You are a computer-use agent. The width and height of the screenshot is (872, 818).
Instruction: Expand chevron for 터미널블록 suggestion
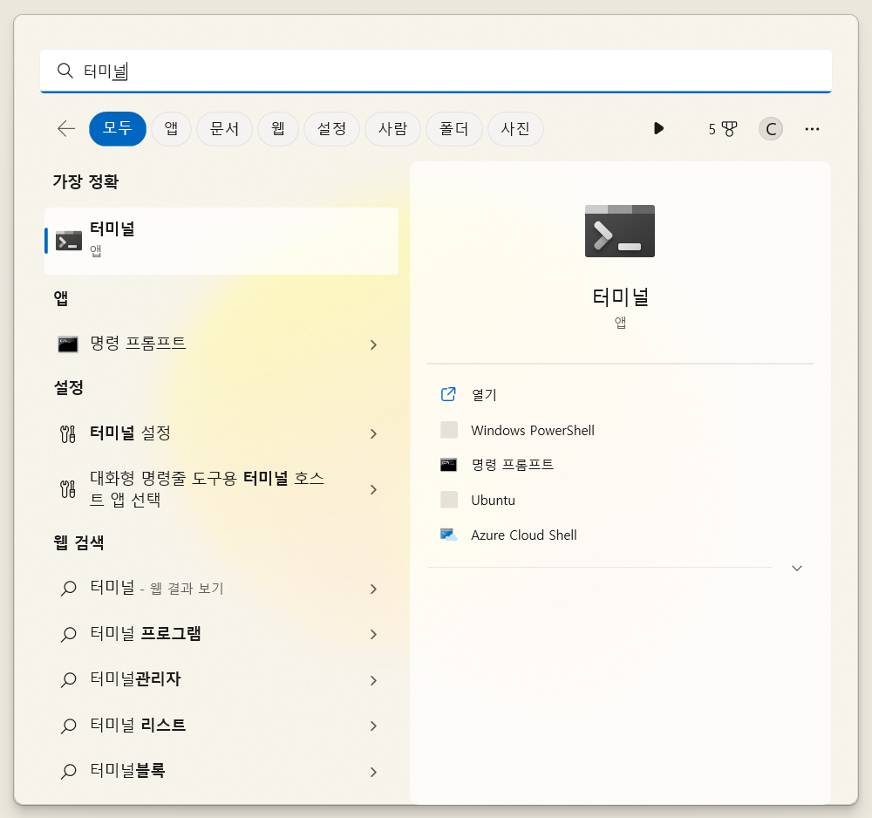pyautogui.click(x=374, y=772)
